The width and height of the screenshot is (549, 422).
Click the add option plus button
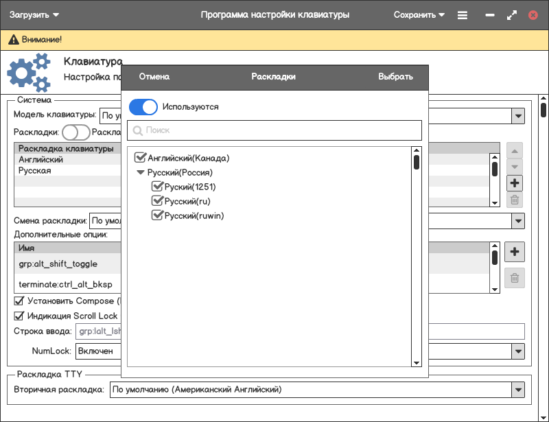click(515, 252)
